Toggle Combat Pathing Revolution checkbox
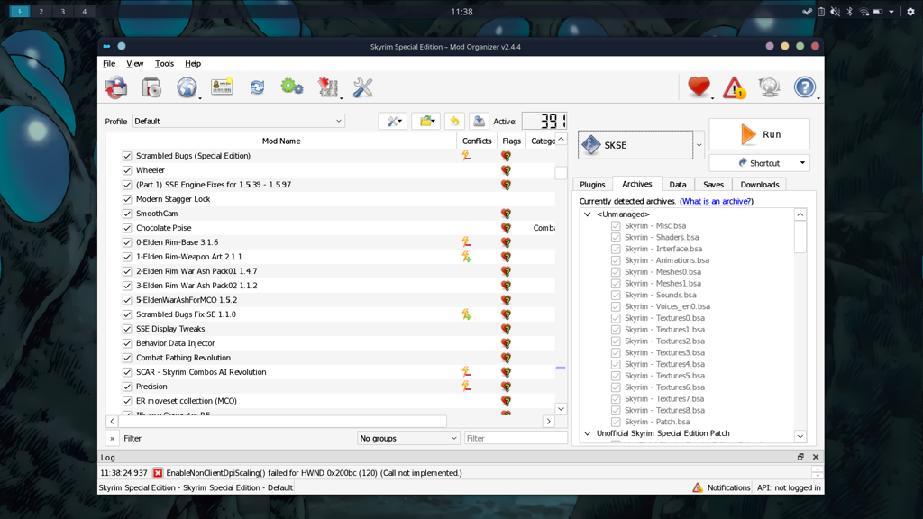 127,358
